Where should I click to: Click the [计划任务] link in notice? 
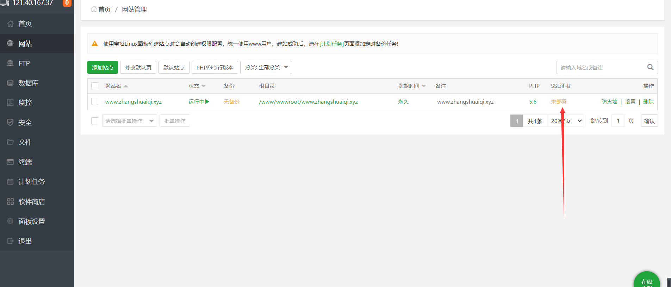pos(331,44)
